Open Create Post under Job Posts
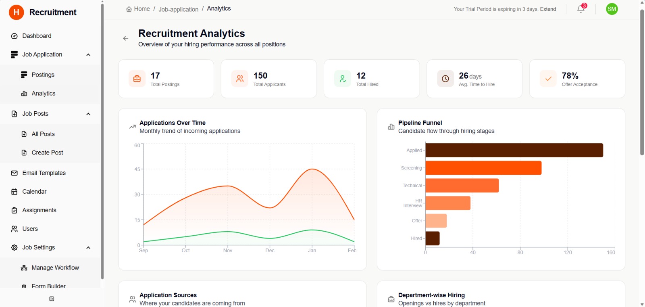The image size is (645, 307). [x=47, y=153]
